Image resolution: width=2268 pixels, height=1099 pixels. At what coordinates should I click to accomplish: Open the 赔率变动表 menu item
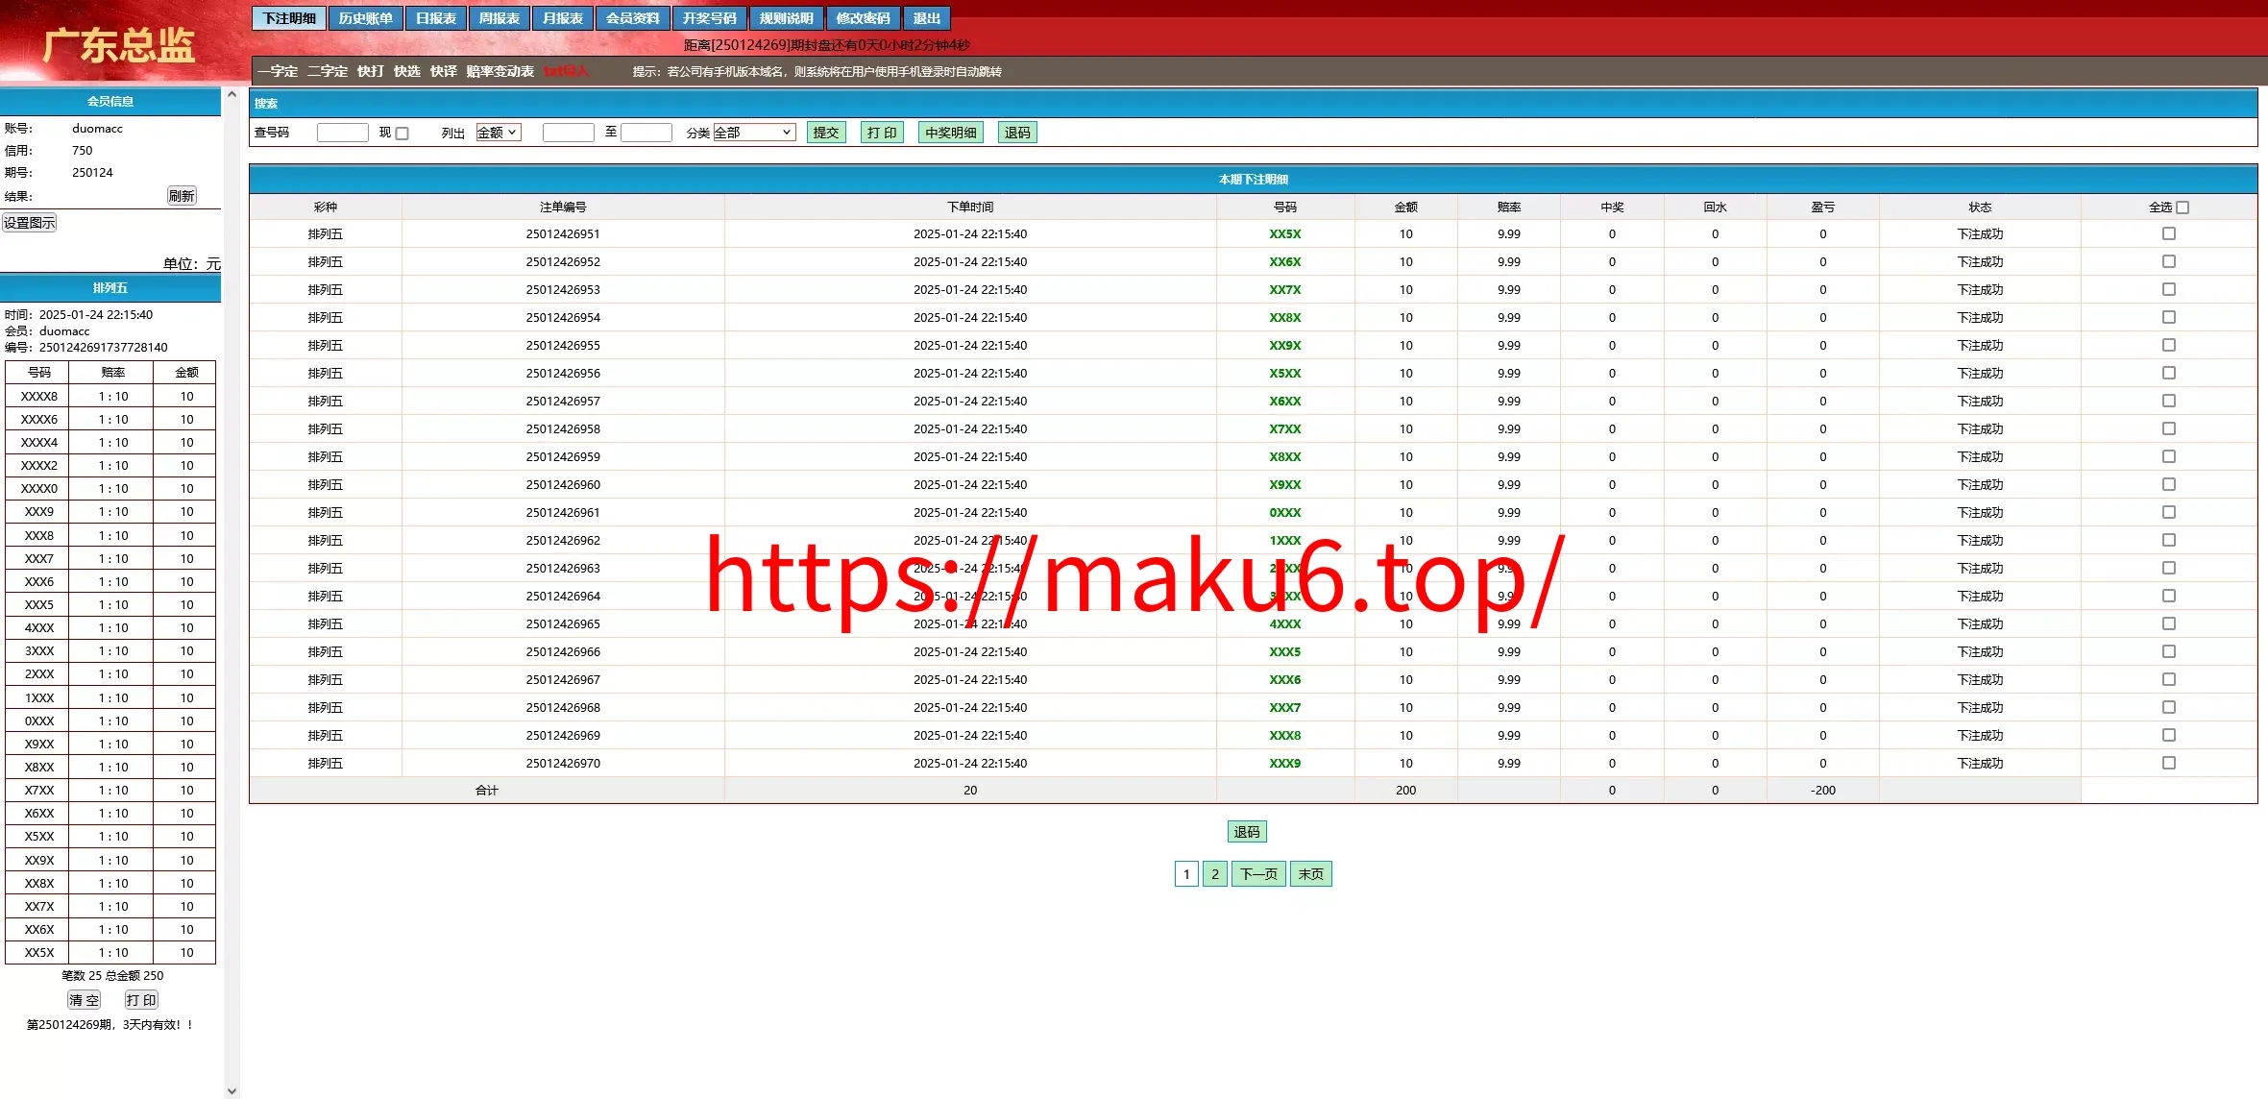point(500,71)
